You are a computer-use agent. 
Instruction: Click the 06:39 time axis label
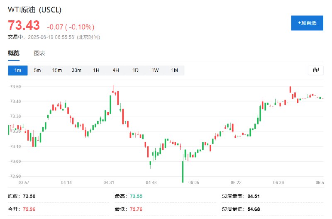278,182
